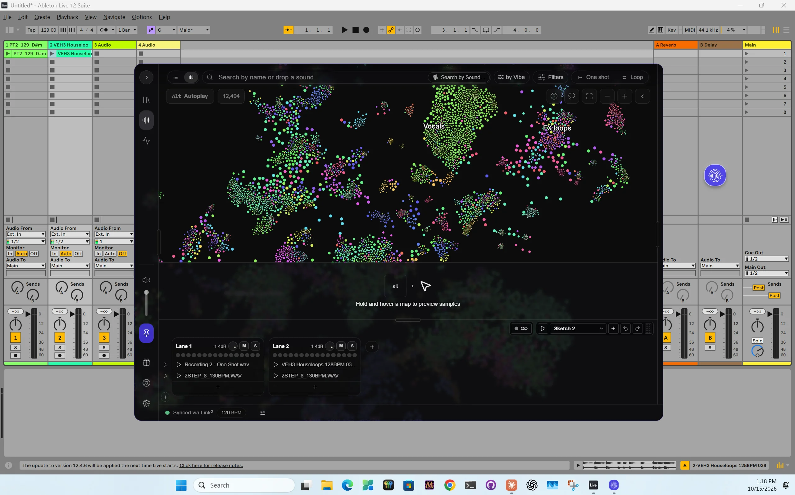Open the 1 Bar quantization dropdown
Viewport: 795px width, 495px height.
[x=127, y=30]
